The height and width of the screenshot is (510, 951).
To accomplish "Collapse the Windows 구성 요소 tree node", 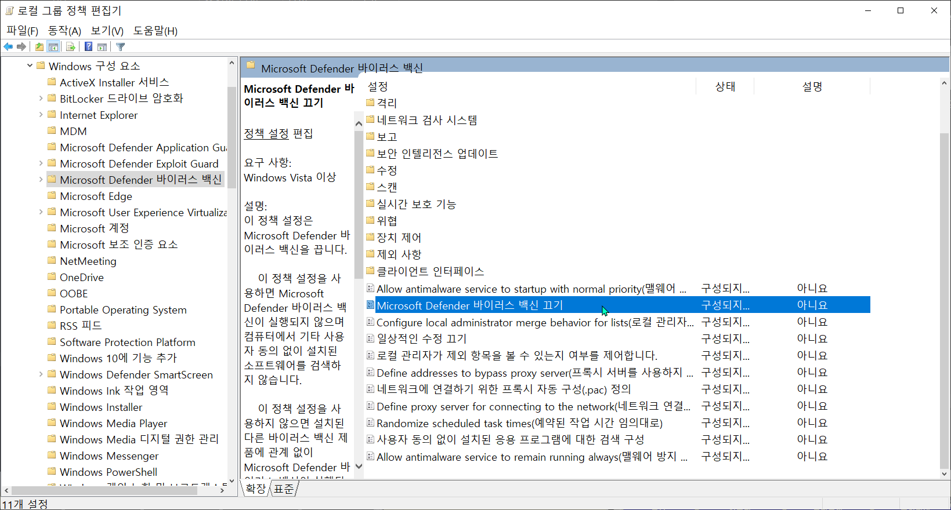I will (x=30, y=65).
